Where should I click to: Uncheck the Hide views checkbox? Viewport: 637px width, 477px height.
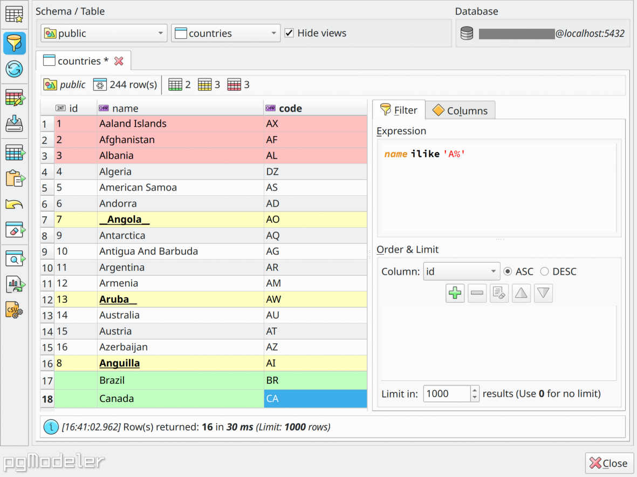click(x=289, y=33)
